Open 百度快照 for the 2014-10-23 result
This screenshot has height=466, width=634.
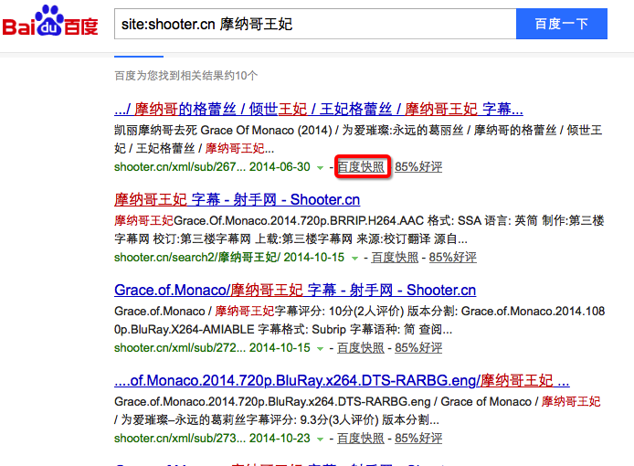click(361, 438)
